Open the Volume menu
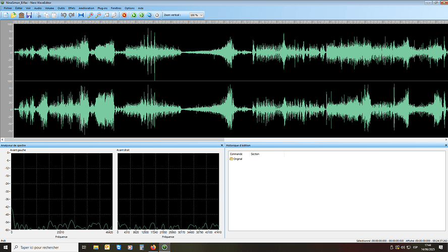The width and height of the screenshot is (448, 252). coord(49,8)
